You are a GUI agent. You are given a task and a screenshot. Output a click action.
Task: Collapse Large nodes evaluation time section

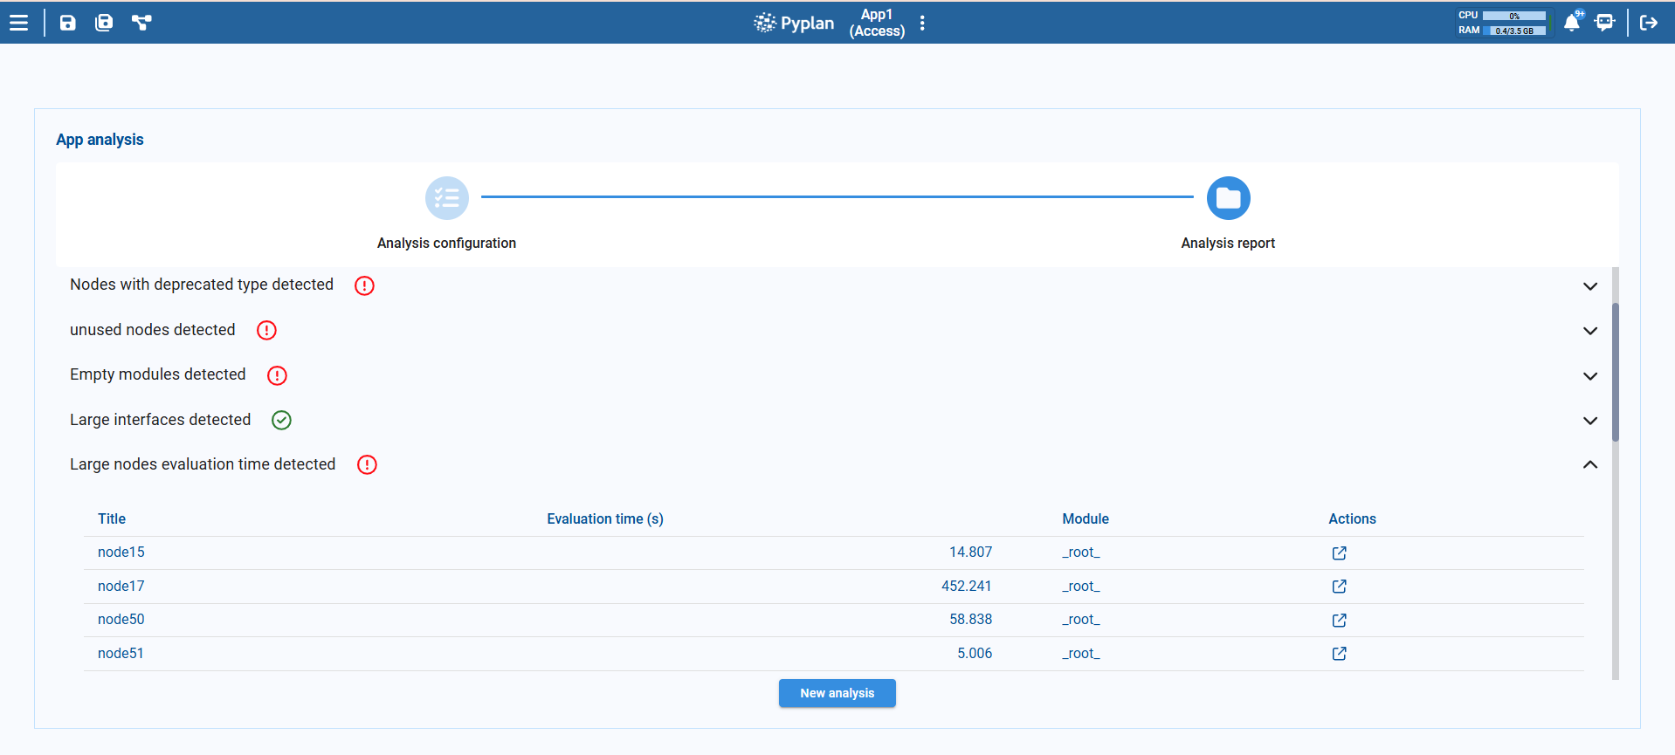pyautogui.click(x=1589, y=465)
